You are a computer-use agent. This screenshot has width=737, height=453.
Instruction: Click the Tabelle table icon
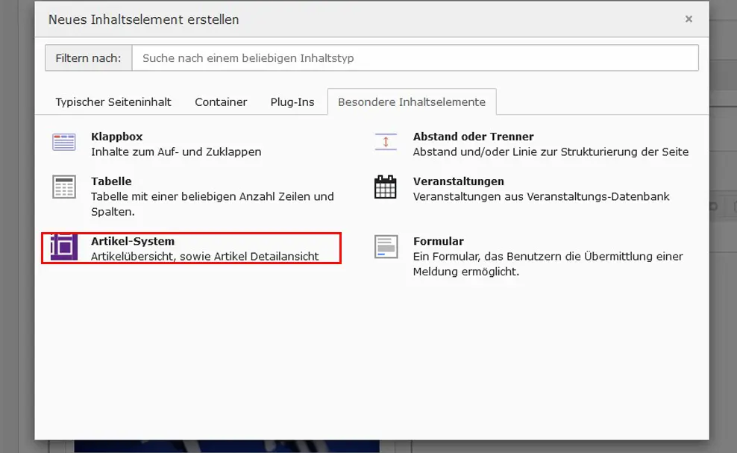64,187
